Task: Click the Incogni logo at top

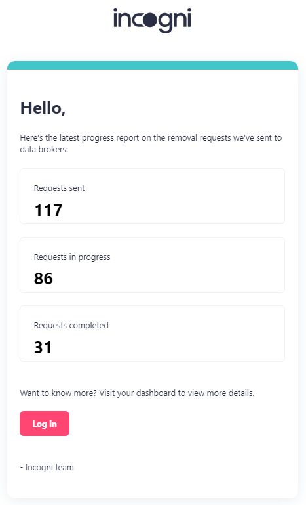Action: 153,20
